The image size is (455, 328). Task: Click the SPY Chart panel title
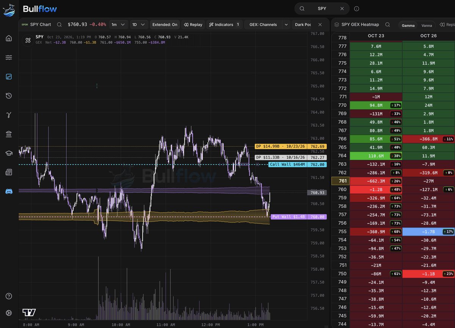(x=40, y=25)
